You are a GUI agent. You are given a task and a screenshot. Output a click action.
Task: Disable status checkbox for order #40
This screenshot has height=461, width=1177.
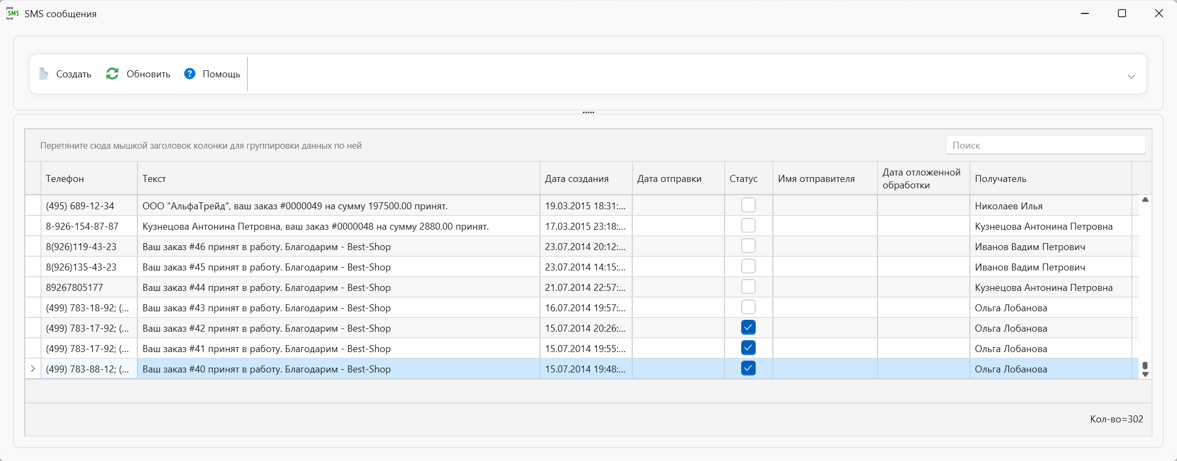click(748, 368)
